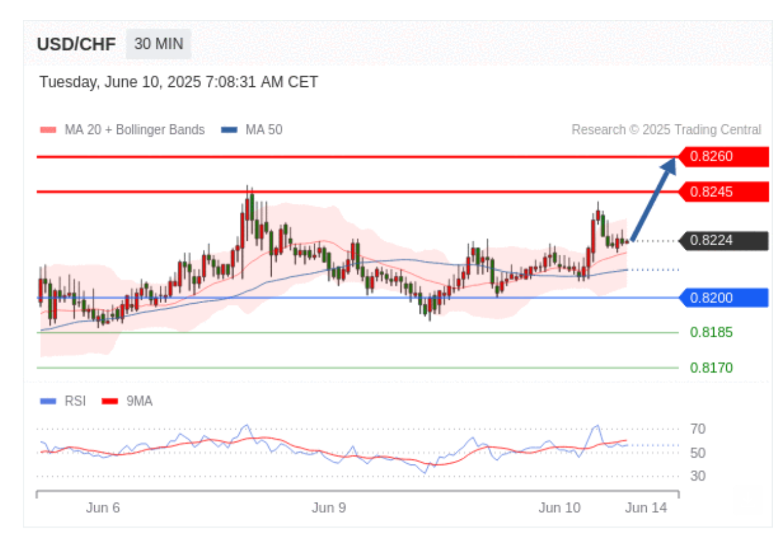
Task: Click the blue MA 50 legend swatch
Action: (x=229, y=130)
